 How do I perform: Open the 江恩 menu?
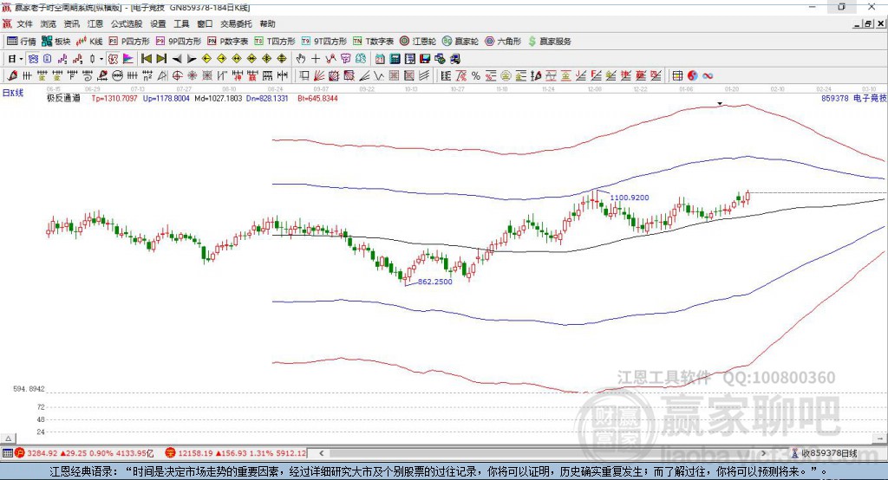[95, 23]
